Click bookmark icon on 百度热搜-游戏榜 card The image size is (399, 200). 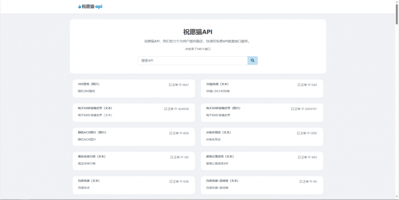[x=301, y=182]
